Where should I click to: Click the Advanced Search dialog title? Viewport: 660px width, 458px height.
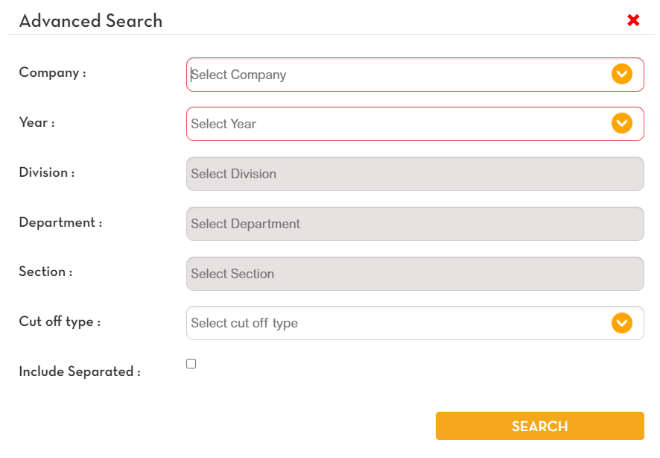point(91,21)
